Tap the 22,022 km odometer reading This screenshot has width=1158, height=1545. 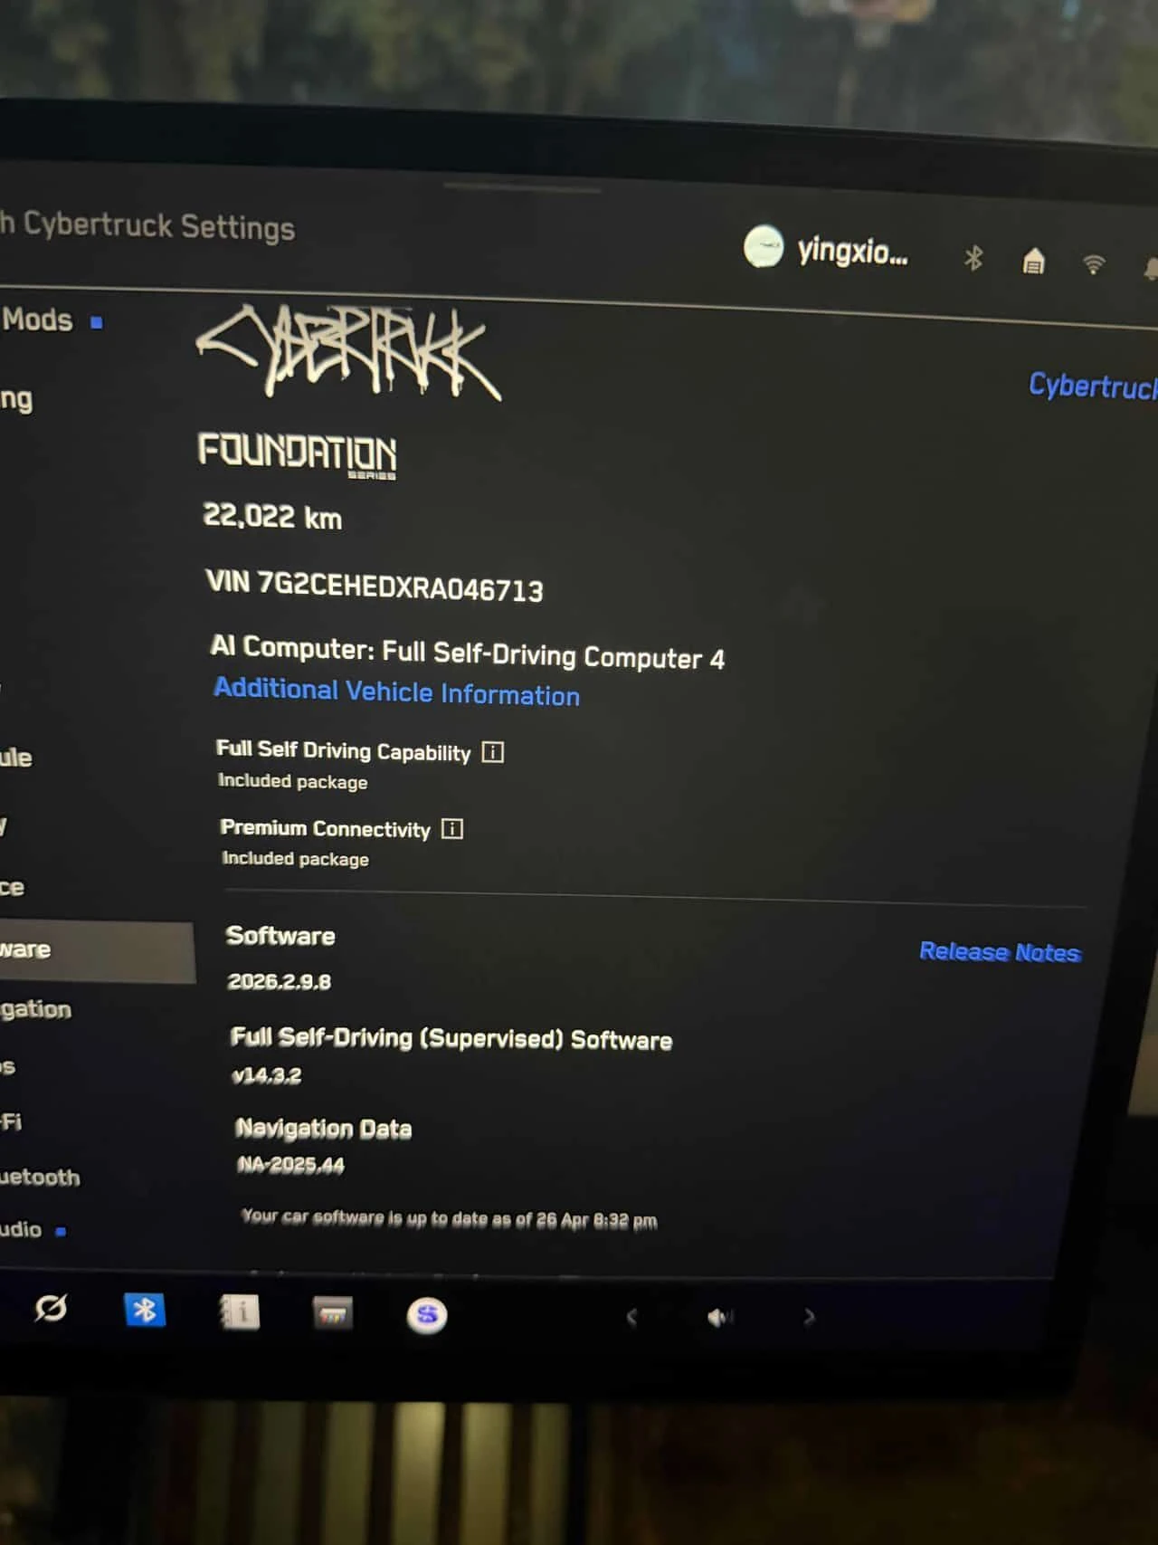(272, 518)
